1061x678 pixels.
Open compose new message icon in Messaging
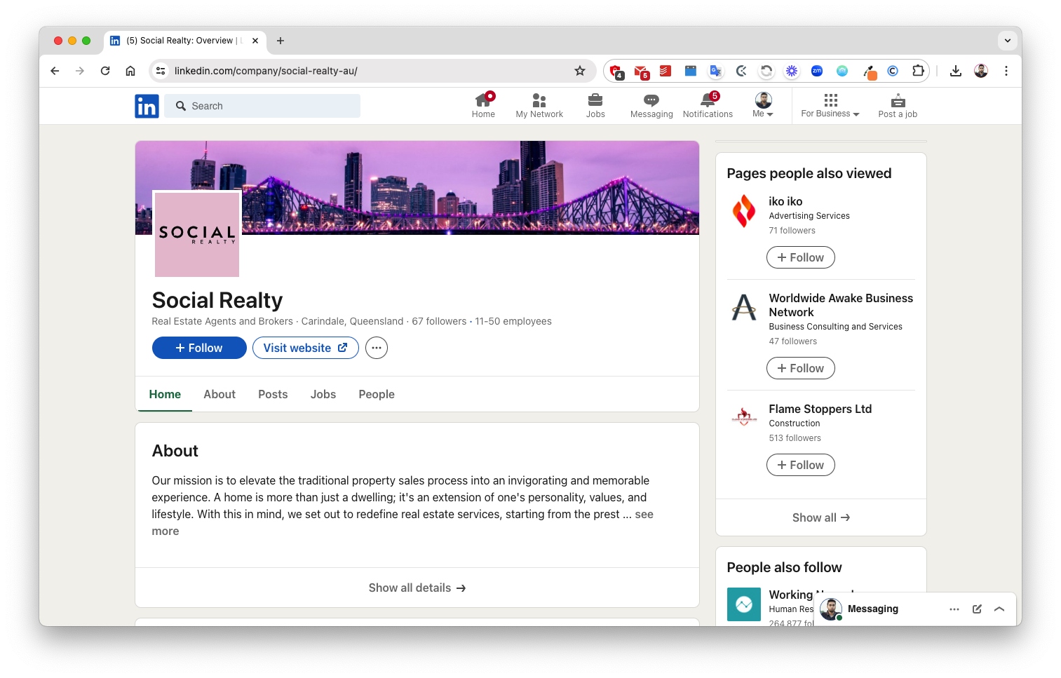coord(977,609)
